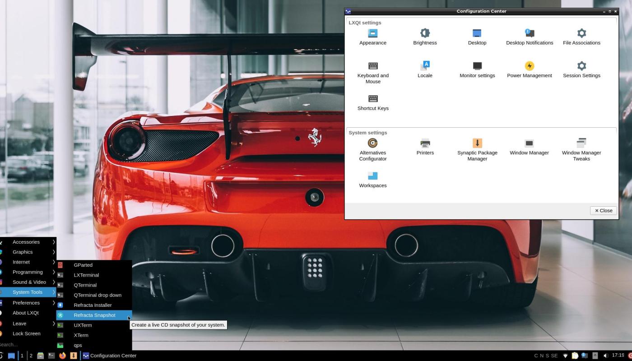Image resolution: width=632 pixels, height=361 pixels.
Task: Open the Desktop settings icon
Action: pos(477,37)
